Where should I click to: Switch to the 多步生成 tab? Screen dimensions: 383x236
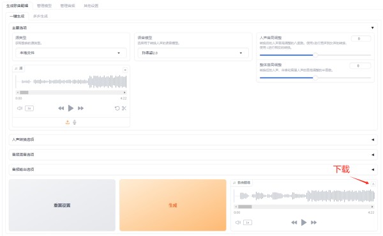41,16
